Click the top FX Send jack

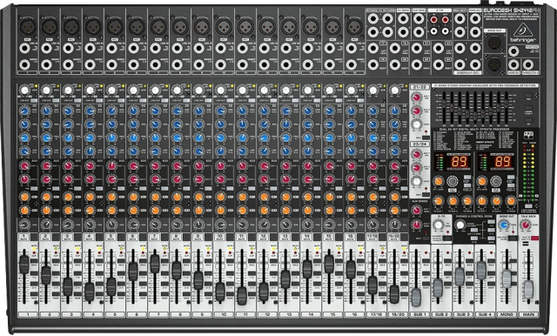403,19
